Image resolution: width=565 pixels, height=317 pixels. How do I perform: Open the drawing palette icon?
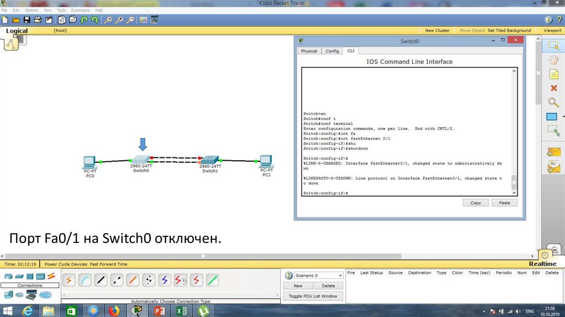coord(143,20)
